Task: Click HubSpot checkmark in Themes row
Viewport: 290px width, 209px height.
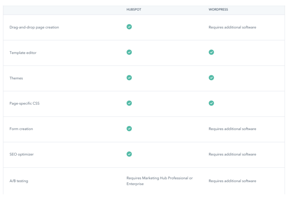Action: 129,78
